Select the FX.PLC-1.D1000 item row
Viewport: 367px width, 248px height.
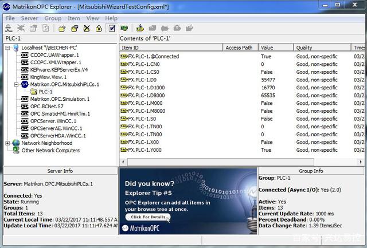pyautogui.click(x=146, y=88)
